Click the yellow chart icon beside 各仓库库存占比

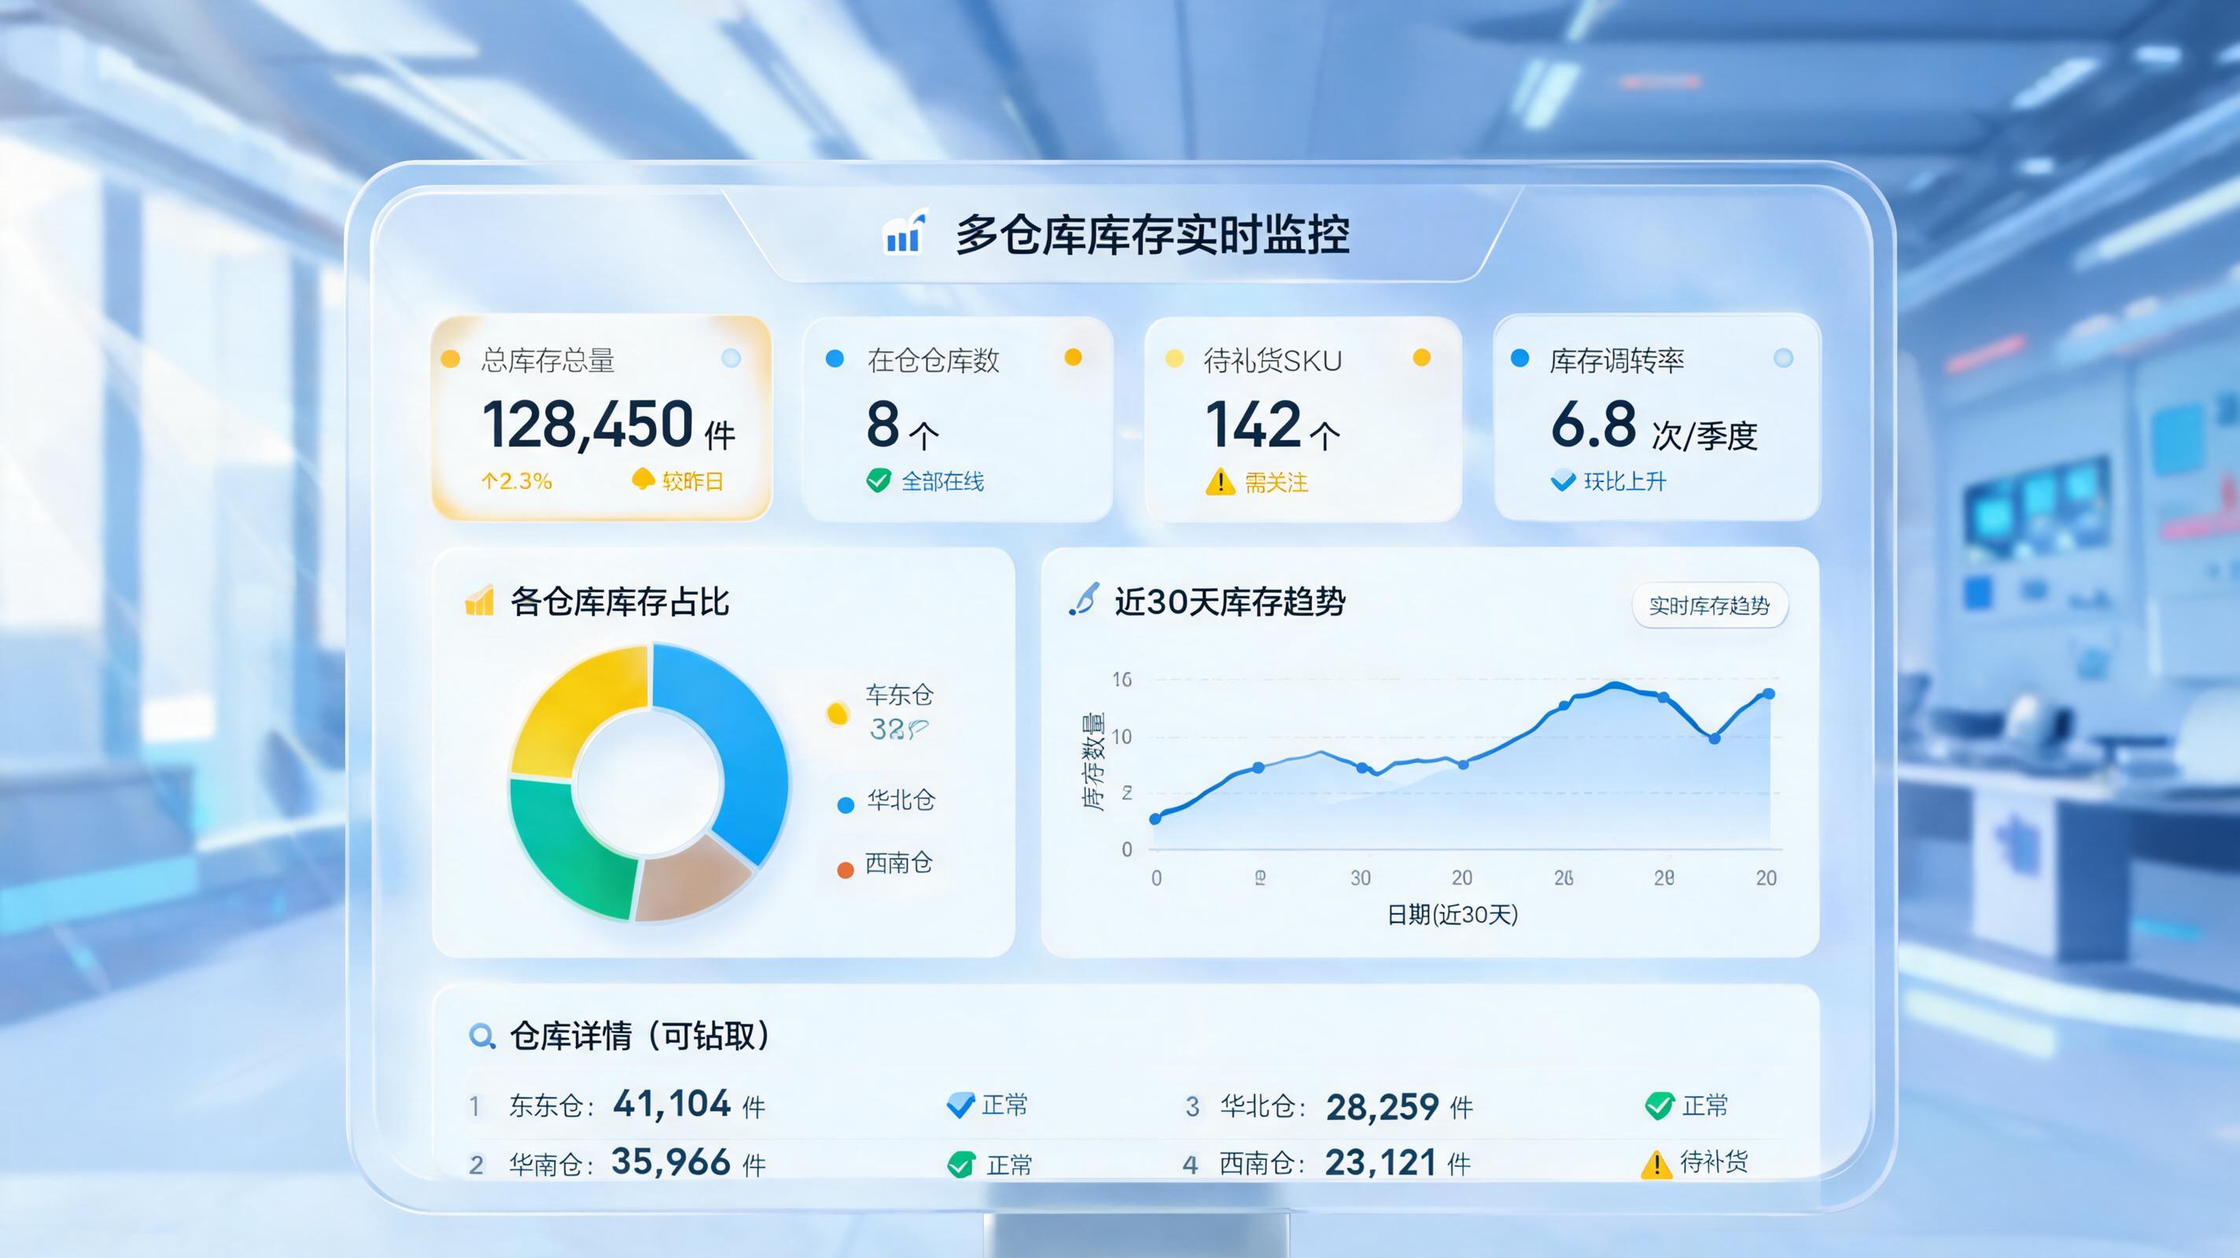click(x=479, y=600)
